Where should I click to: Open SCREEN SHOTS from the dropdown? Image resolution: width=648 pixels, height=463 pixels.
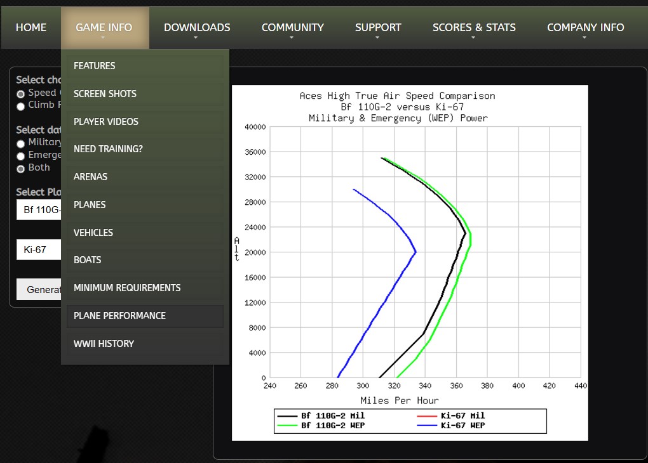(145, 94)
